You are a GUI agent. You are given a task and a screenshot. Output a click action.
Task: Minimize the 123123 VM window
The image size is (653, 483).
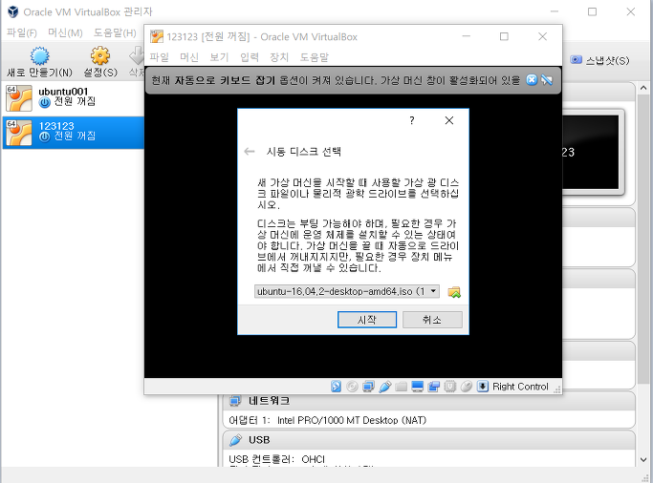pos(466,36)
